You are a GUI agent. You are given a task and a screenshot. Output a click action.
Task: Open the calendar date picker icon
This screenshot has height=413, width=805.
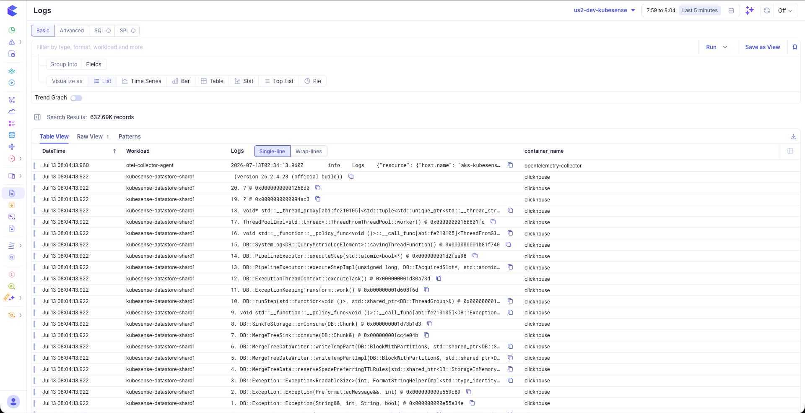(x=731, y=10)
